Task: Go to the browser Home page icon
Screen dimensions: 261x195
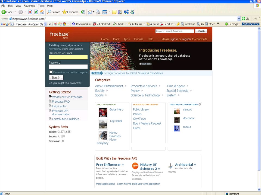Action: point(42,12)
